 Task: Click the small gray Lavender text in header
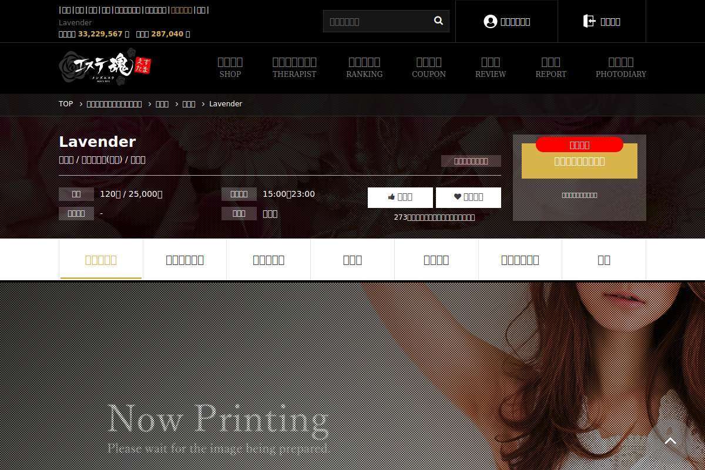[x=75, y=23]
